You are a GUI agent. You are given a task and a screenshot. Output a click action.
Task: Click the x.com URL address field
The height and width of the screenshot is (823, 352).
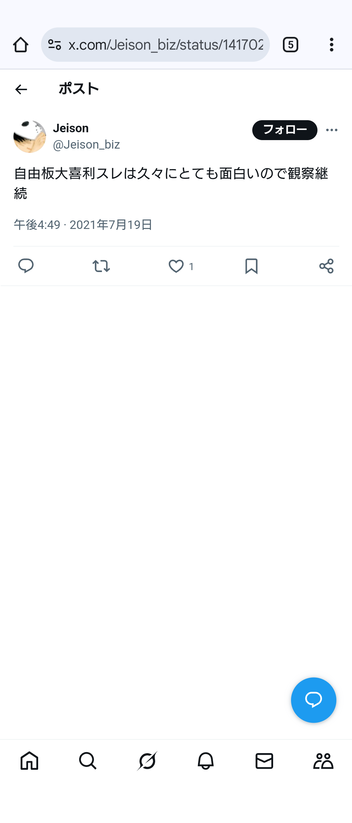tap(166, 45)
